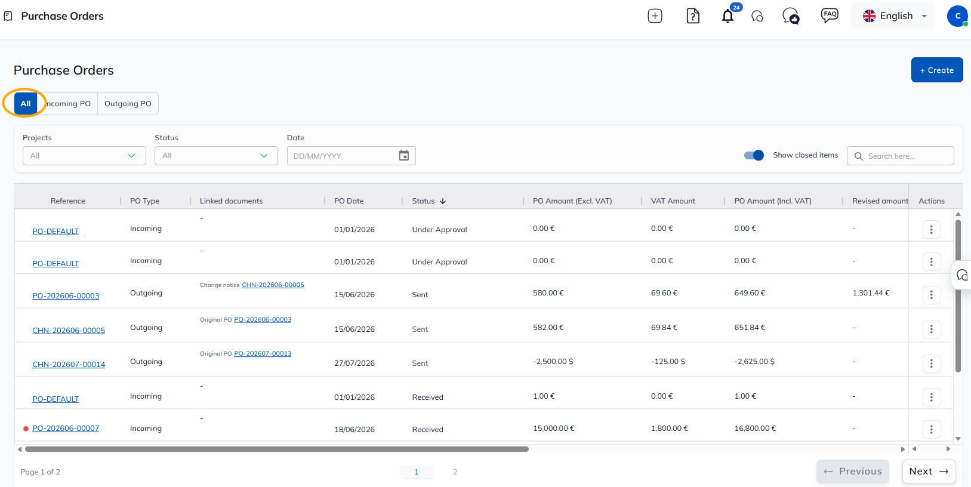This screenshot has height=487, width=971.
Task: Toggle the Show closed items switch
Action: [x=754, y=155]
